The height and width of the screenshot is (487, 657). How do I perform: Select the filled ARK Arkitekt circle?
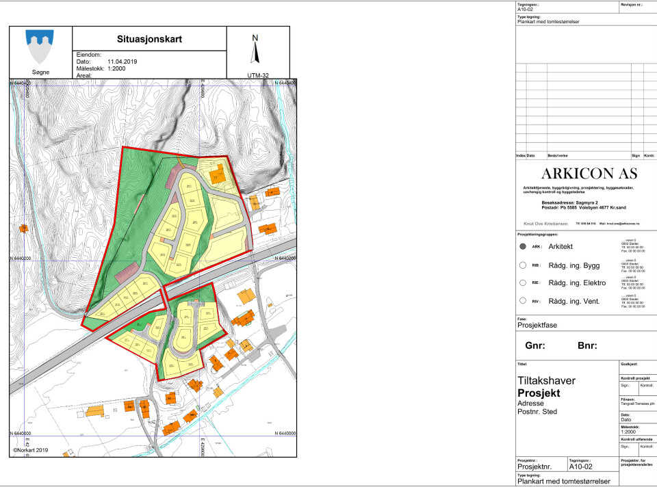click(x=523, y=246)
